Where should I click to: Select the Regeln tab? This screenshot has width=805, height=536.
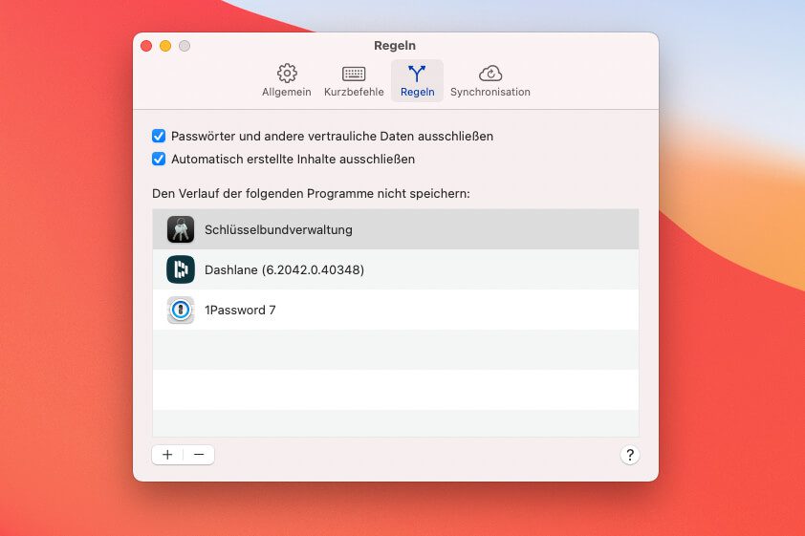coord(417,80)
